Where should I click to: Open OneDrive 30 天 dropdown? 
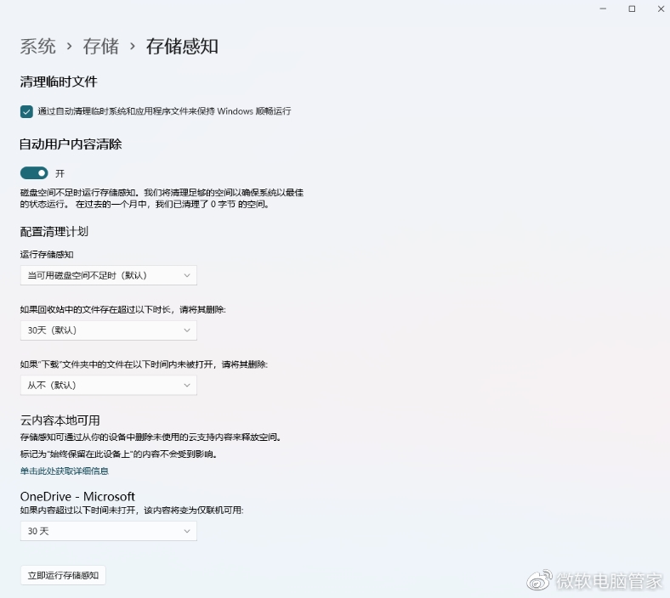click(x=109, y=531)
